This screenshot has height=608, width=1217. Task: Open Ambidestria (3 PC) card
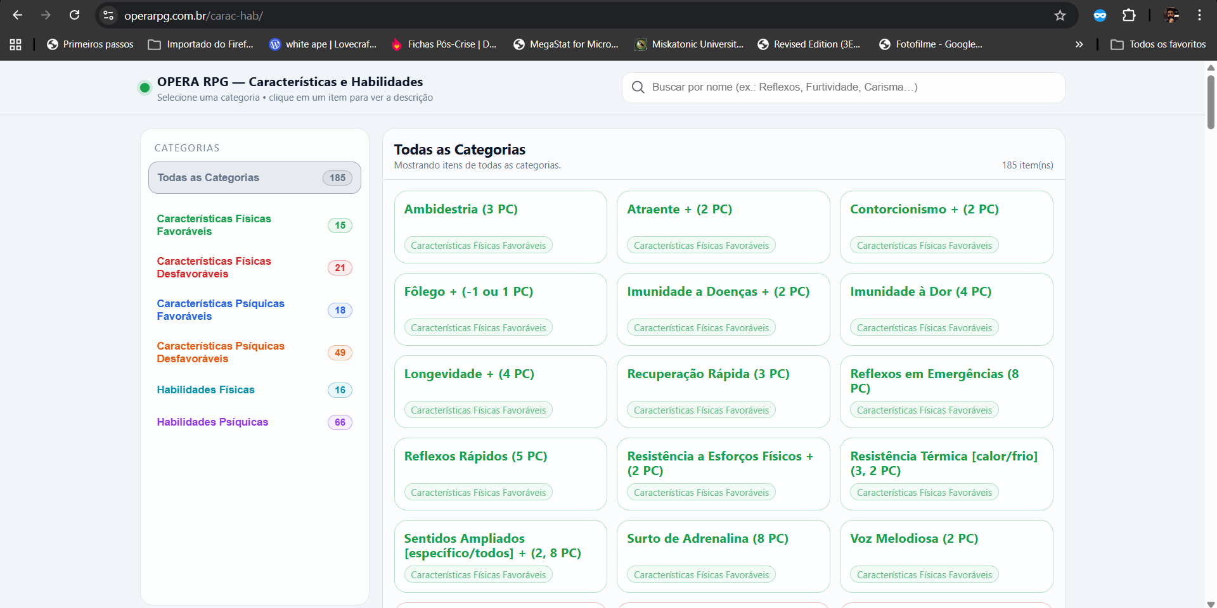pos(500,227)
